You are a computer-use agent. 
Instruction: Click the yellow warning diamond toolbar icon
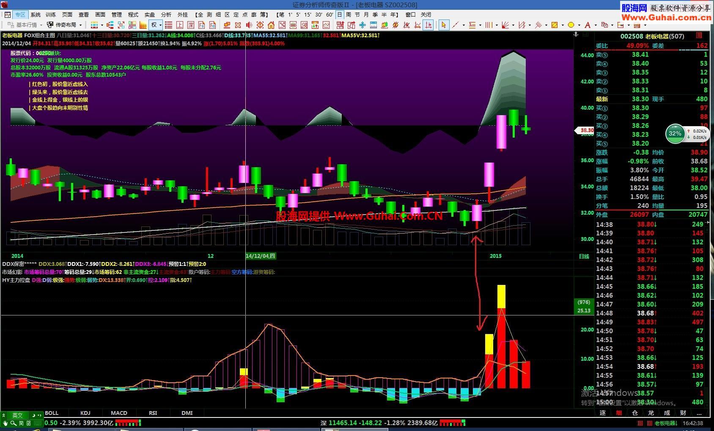[260, 25]
